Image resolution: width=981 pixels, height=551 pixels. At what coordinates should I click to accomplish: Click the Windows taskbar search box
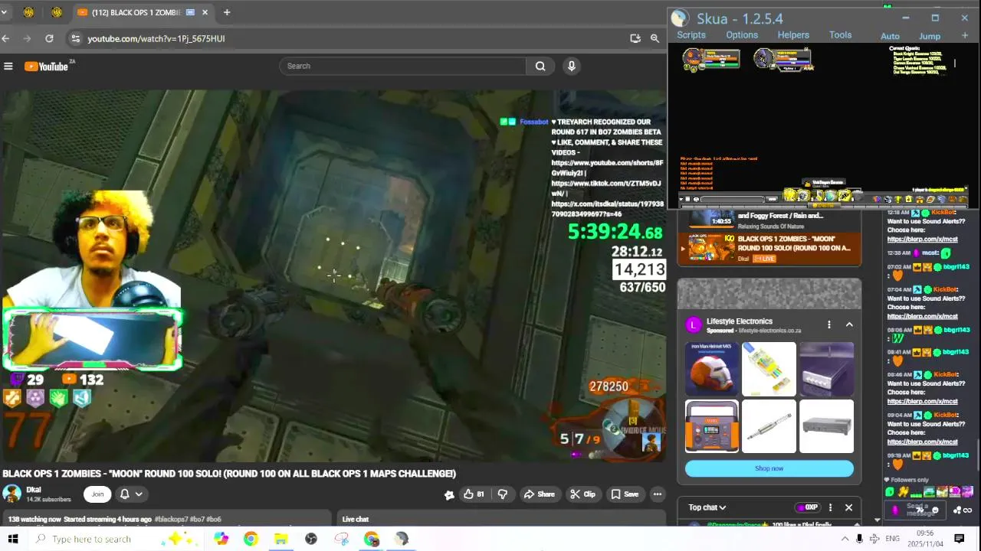[x=115, y=539]
